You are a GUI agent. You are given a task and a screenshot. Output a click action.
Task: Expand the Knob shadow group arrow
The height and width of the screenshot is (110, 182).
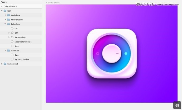[x=5, y=19]
